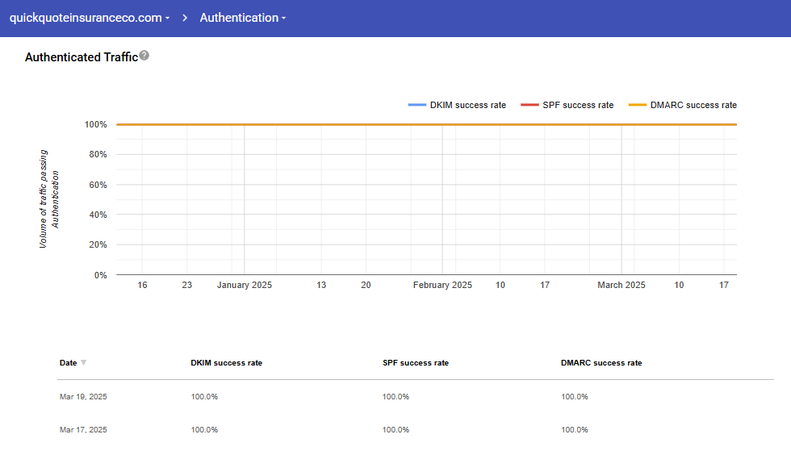Click the help icon beside Authenticated Traffic
791x451 pixels.
click(144, 56)
